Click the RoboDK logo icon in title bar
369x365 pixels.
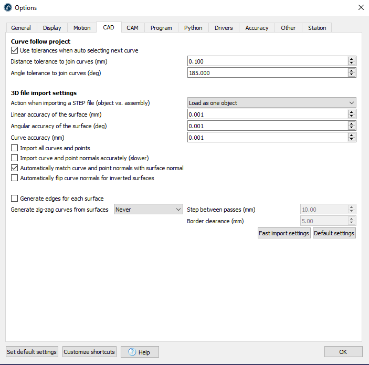(7, 7)
